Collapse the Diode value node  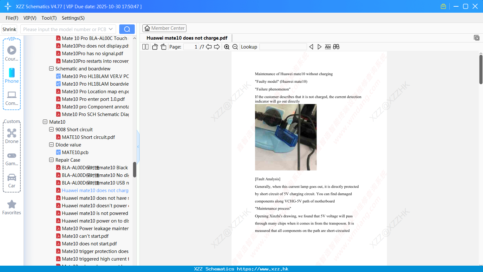51,145
